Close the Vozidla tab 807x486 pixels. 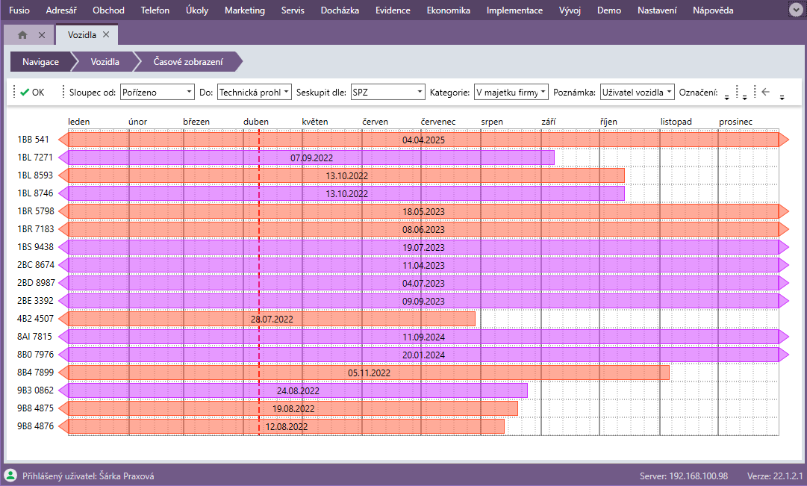[x=106, y=35]
